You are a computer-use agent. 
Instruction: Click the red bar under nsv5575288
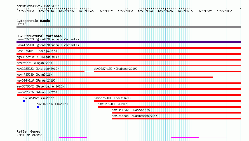tap(168, 101)
